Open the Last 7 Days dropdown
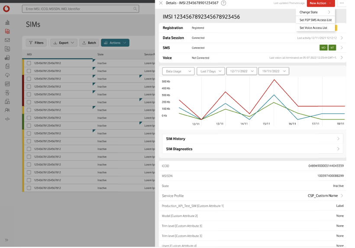This screenshot has width=355, height=248. pos(210,71)
